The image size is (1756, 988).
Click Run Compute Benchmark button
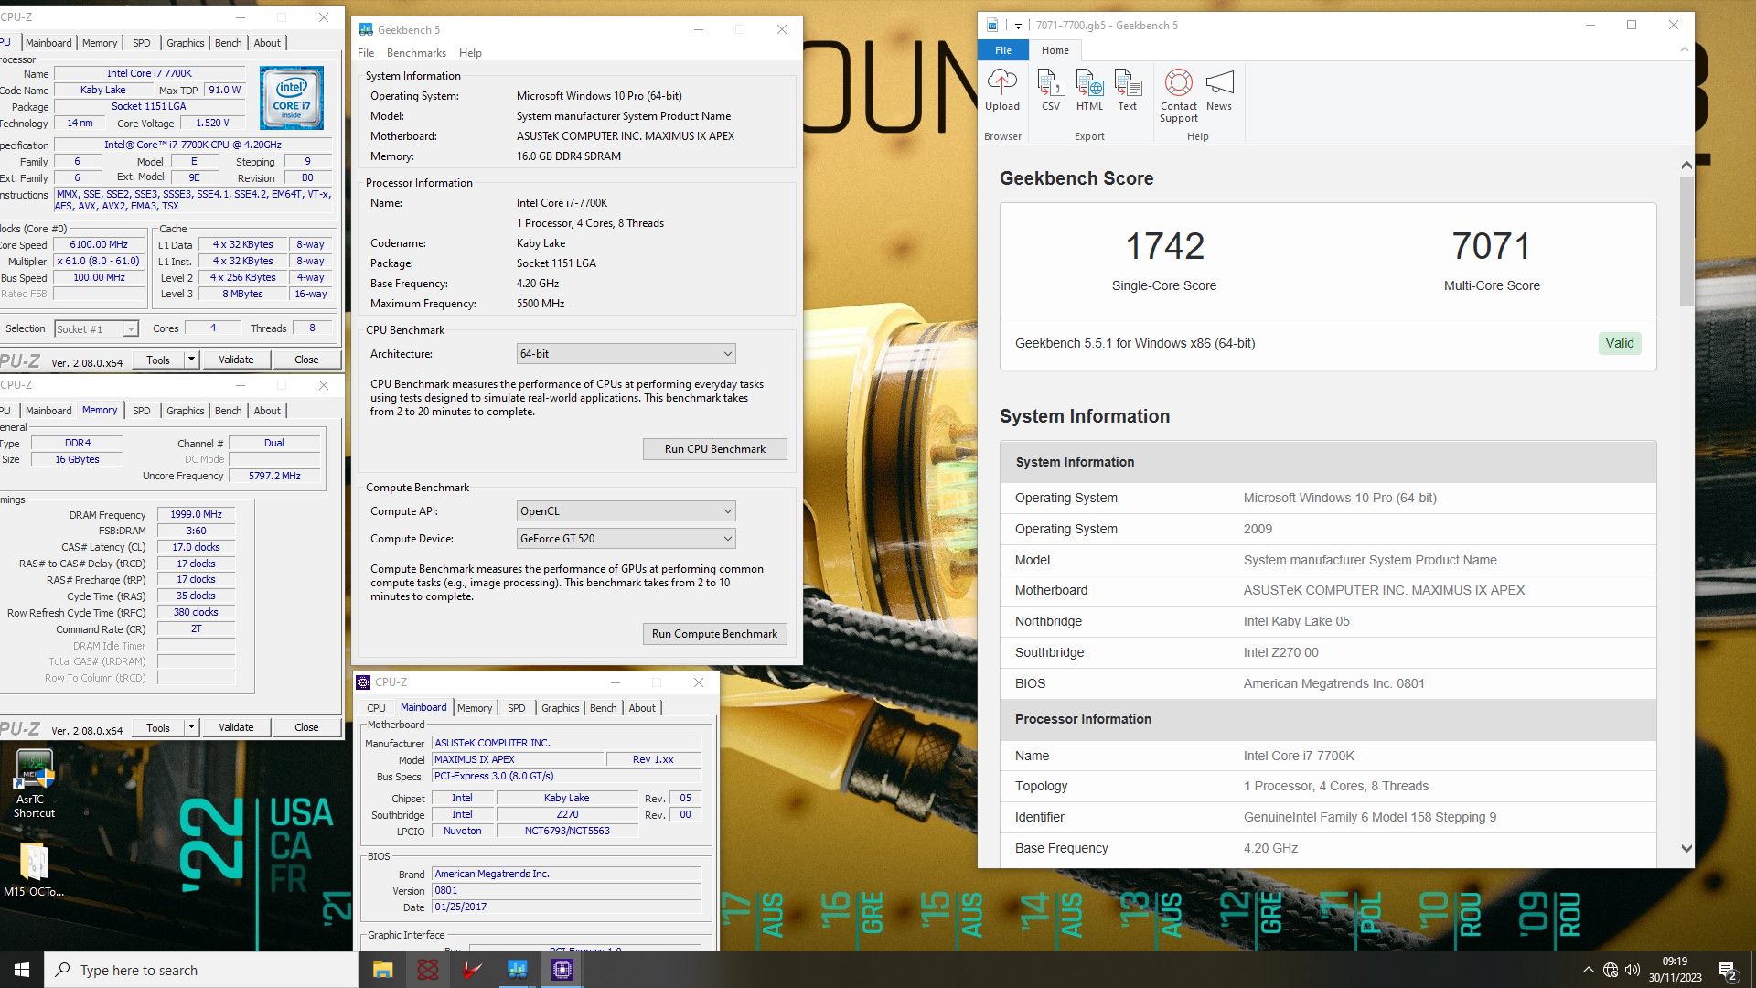[x=714, y=634]
